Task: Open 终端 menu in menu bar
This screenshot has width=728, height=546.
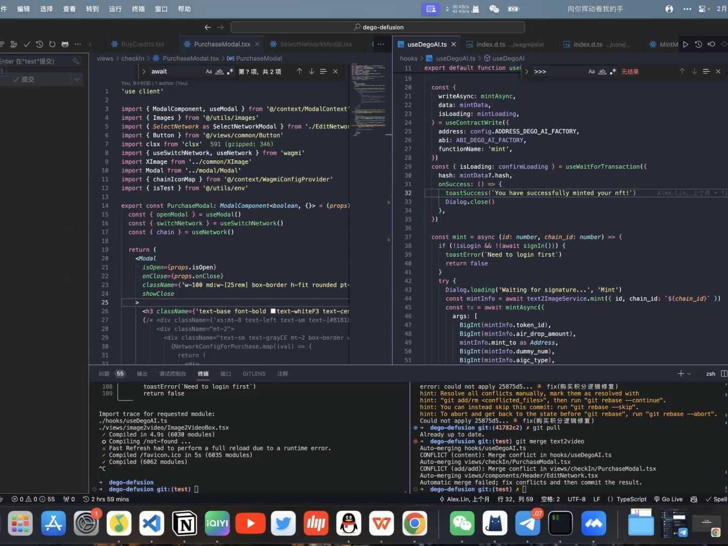Action: 138,9
